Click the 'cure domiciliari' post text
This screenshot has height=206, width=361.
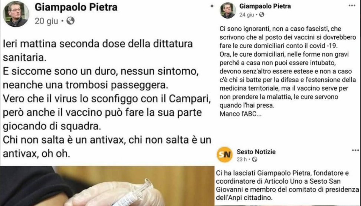point(288,71)
